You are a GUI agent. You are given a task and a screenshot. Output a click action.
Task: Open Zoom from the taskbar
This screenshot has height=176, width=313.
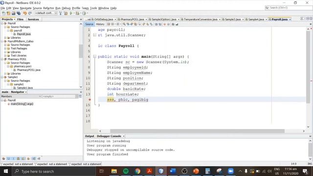(231, 171)
